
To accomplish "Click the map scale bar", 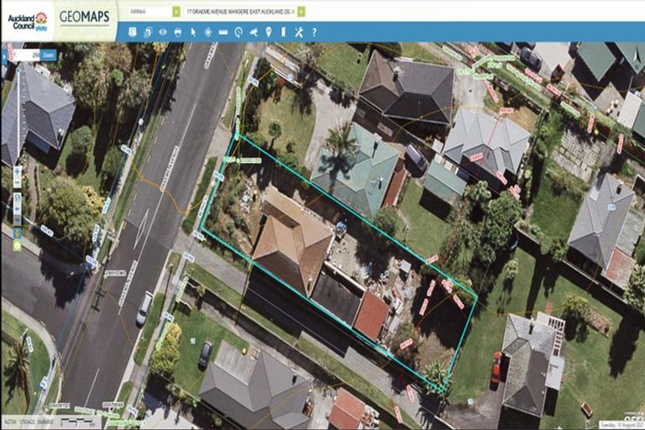I will (77, 422).
